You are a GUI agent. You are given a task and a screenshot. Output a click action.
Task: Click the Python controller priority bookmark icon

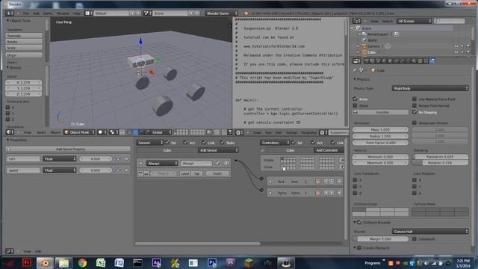coord(318,193)
